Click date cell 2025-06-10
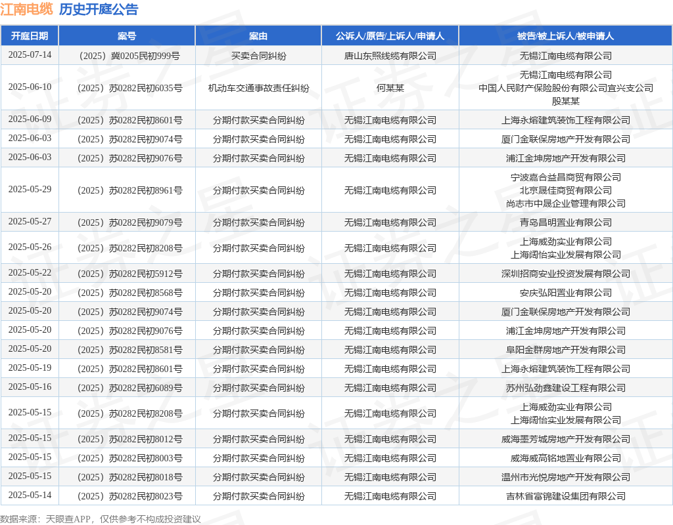The image size is (673, 525). point(30,87)
